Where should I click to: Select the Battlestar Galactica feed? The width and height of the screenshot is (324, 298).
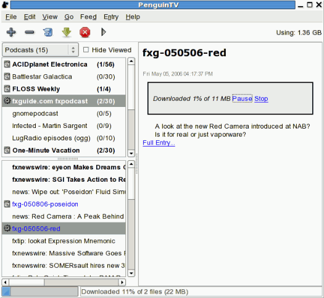pyautogui.click(x=64, y=77)
